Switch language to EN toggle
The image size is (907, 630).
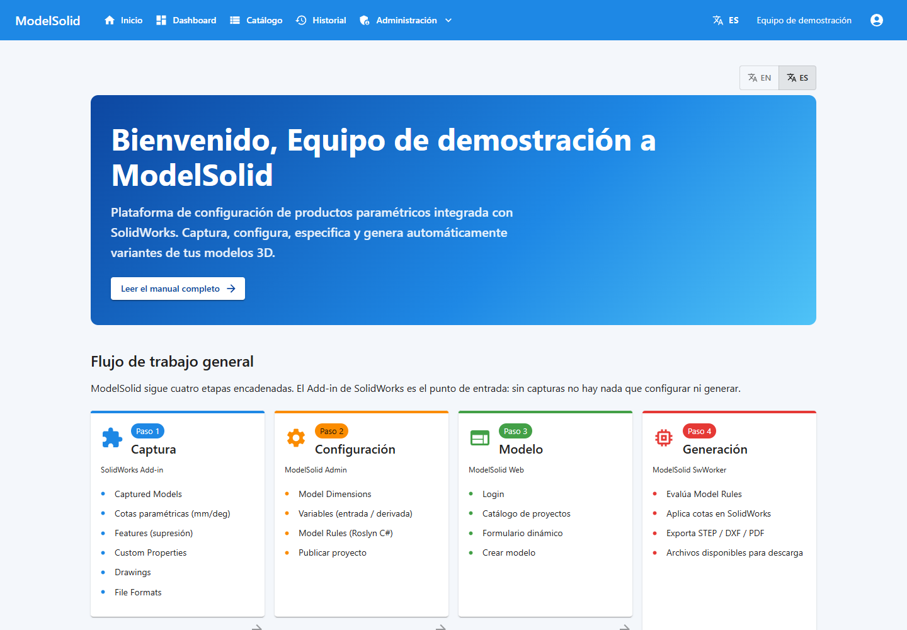click(759, 77)
